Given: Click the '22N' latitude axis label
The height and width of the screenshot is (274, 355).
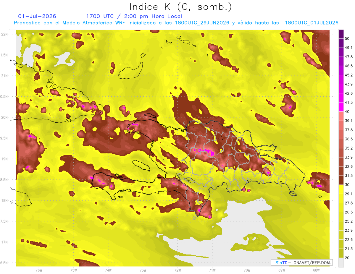Looking at the screenshot, I should (5, 34).
